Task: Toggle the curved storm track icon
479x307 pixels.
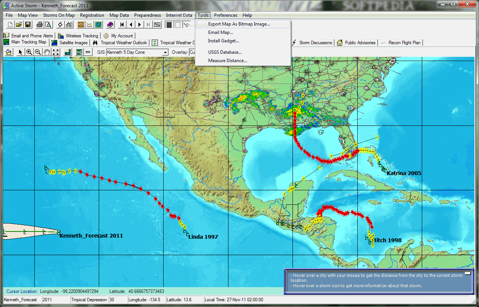Action: pos(186,25)
